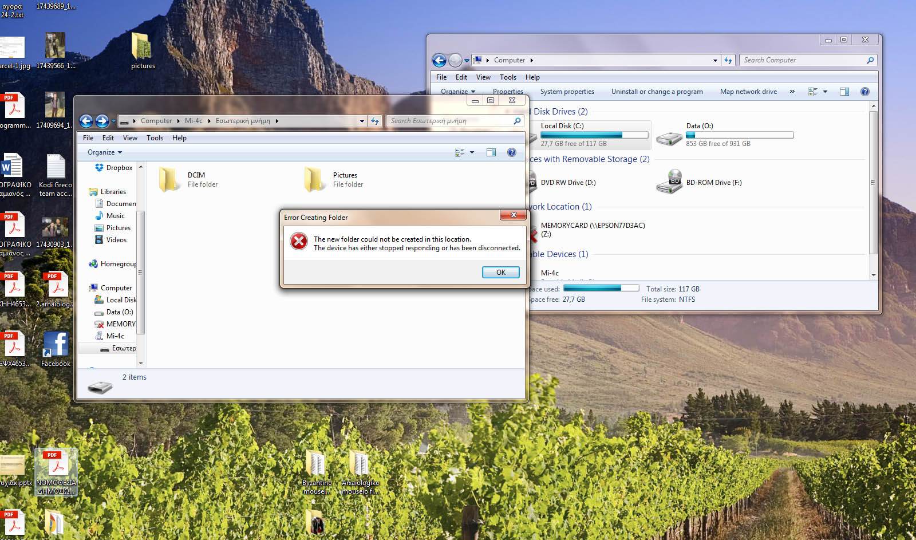916x540 pixels.
Task: Open the DCIM folder
Action: (169, 179)
